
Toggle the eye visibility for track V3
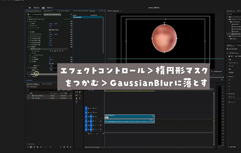[x=96, y=108]
